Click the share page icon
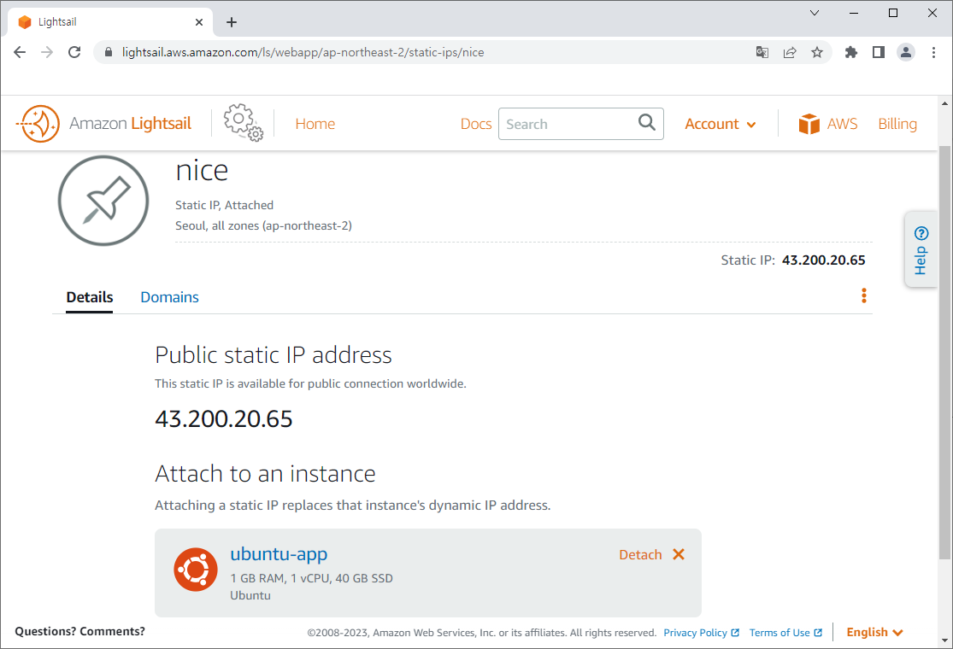 [790, 52]
